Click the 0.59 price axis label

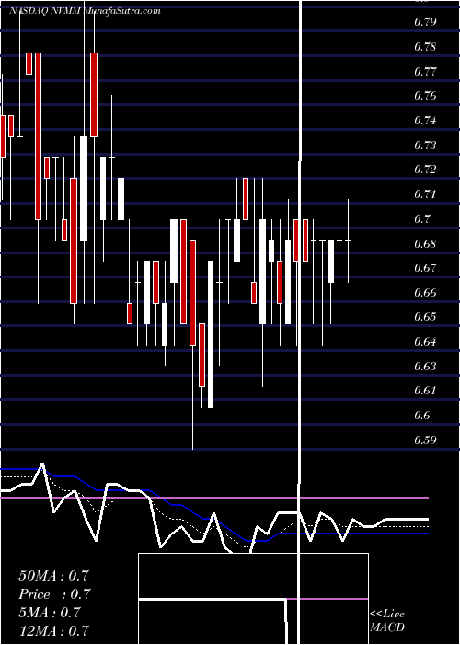(x=425, y=440)
